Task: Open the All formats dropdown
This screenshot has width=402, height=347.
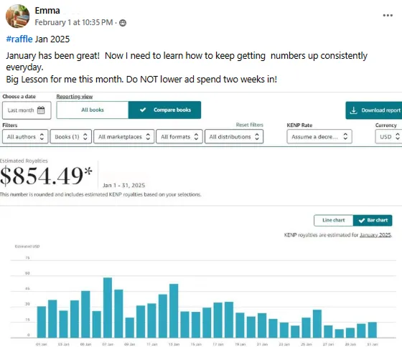Action: [x=179, y=137]
